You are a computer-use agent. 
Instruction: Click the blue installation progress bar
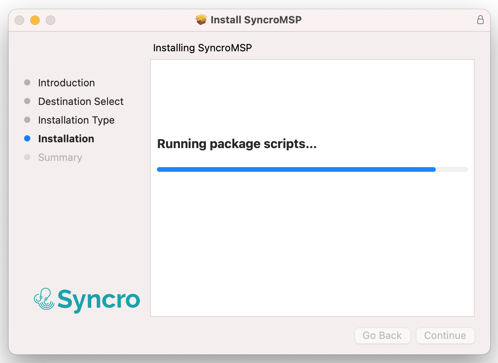296,169
